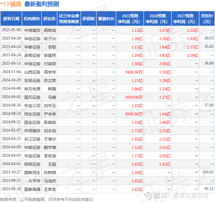The width and height of the screenshot is (215, 202).
Task: Click the 研报数 column header
Action: coord(89,19)
